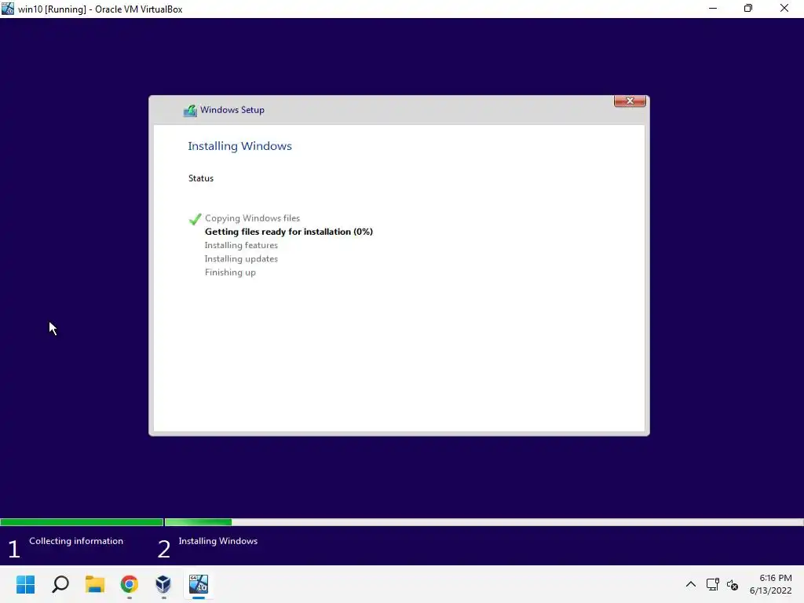Screen dimensions: 804x603
Task: Launch File Explorer from taskbar
Action: click(x=95, y=584)
